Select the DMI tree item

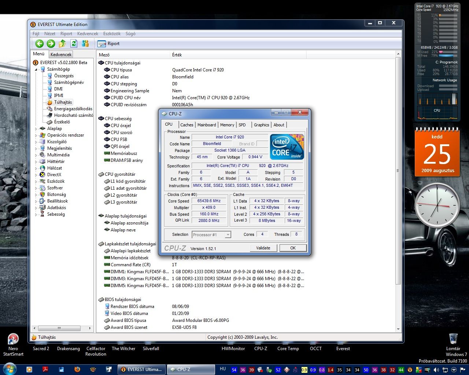pyautogui.click(x=58, y=89)
